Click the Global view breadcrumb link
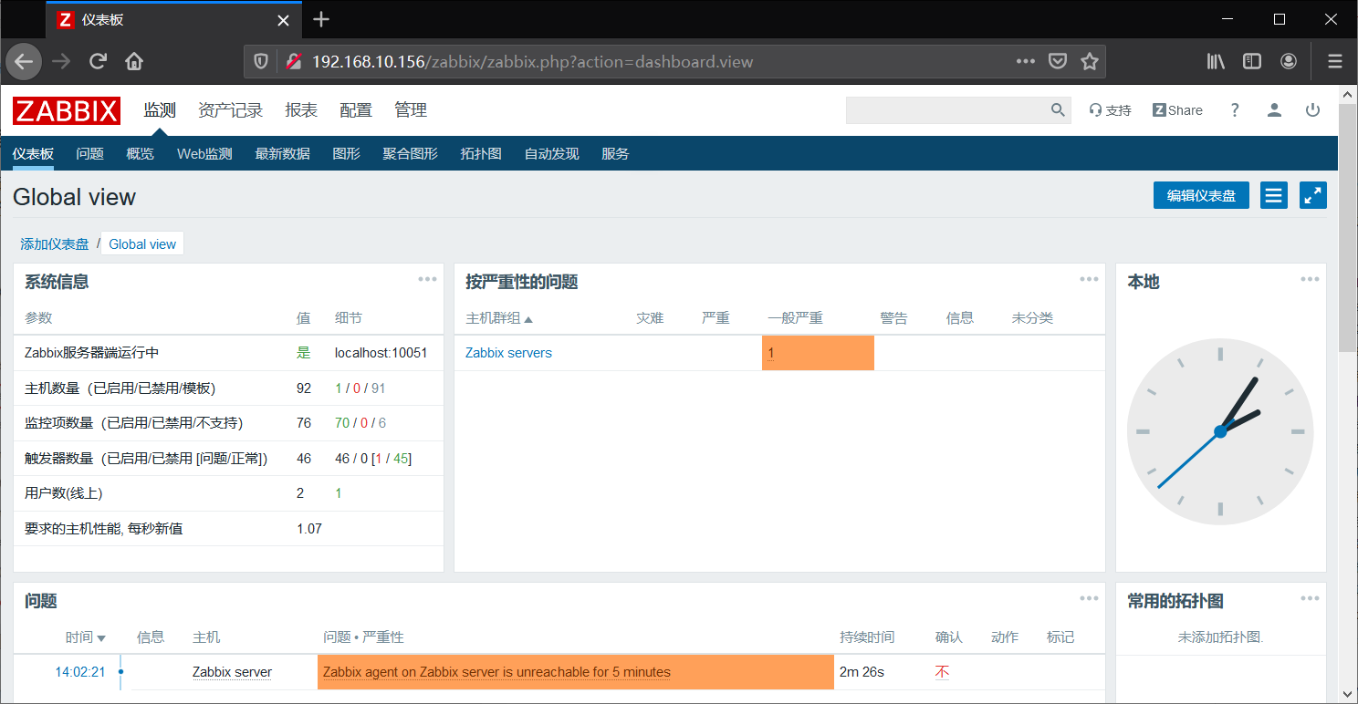The height and width of the screenshot is (704, 1358). (142, 244)
